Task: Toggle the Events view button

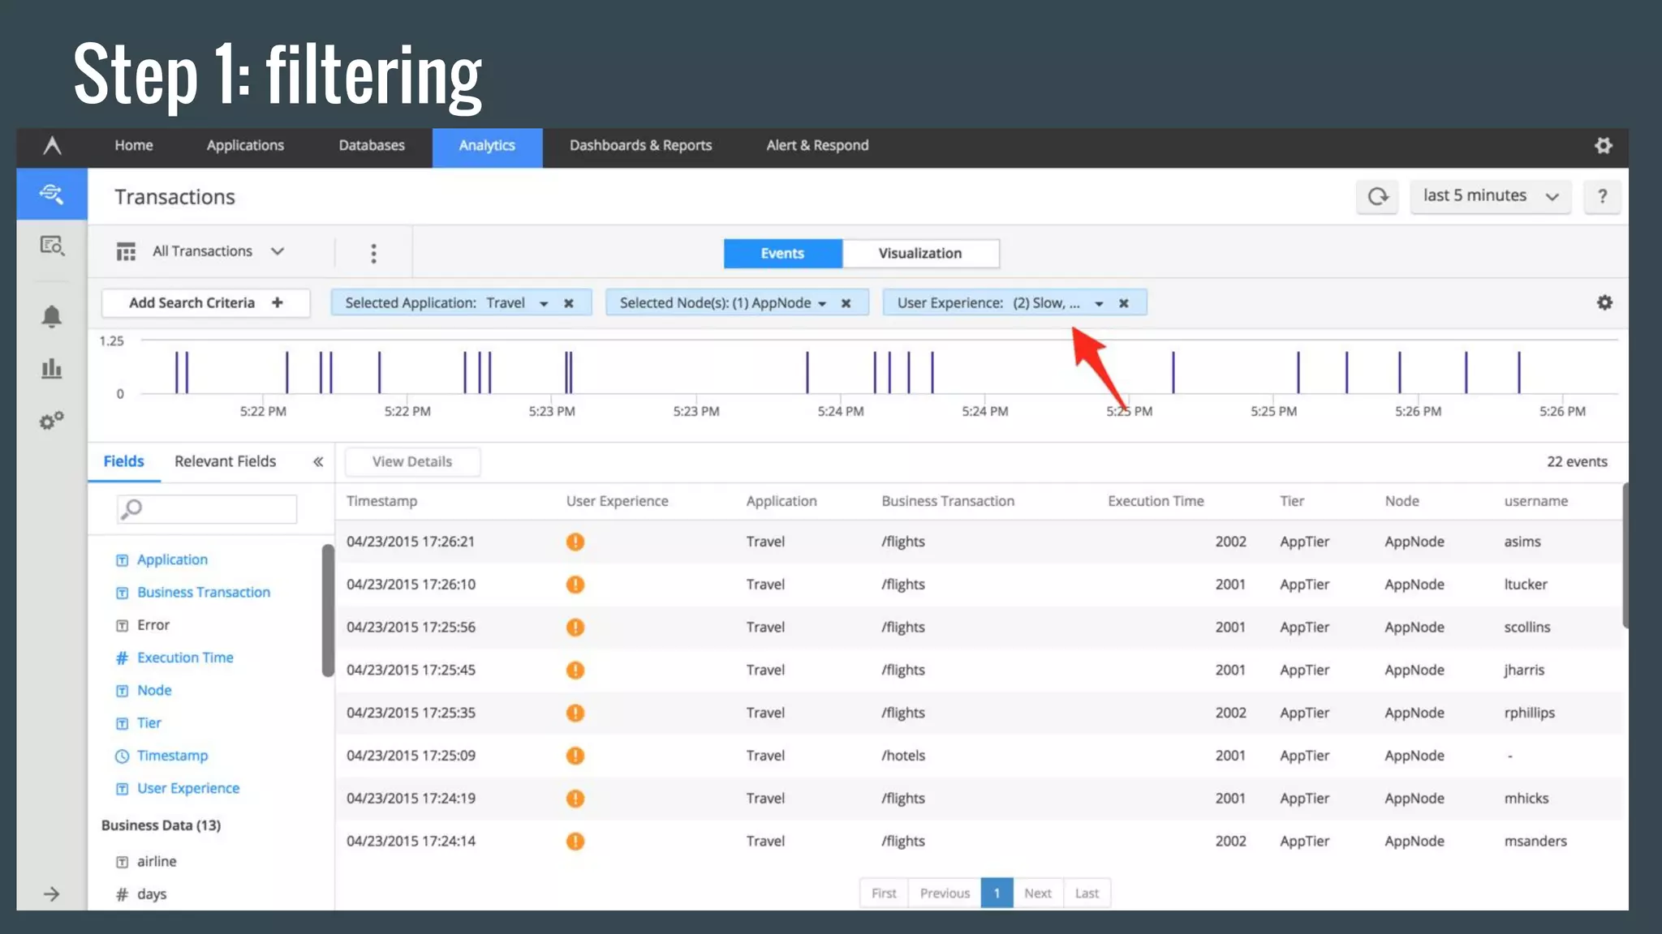Action: 781,253
